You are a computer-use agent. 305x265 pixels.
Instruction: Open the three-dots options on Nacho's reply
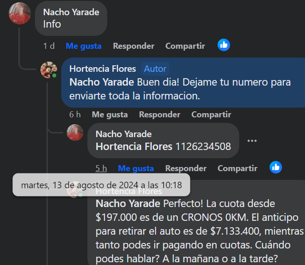252,141
